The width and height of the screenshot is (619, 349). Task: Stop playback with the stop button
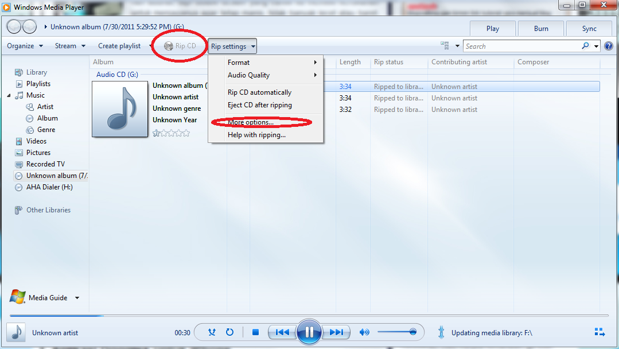pyautogui.click(x=255, y=332)
